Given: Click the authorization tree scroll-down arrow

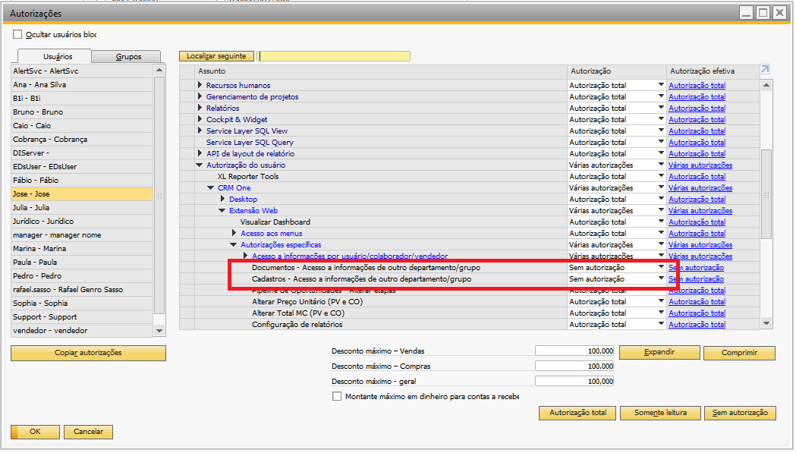Looking at the screenshot, I should click(x=766, y=323).
